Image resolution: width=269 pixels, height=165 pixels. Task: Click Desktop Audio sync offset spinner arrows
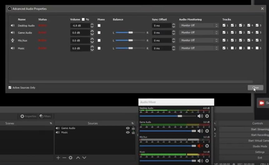(x=174, y=26)
